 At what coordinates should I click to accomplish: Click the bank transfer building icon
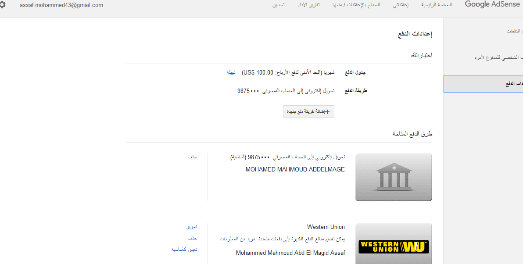[x=394, y=177]
